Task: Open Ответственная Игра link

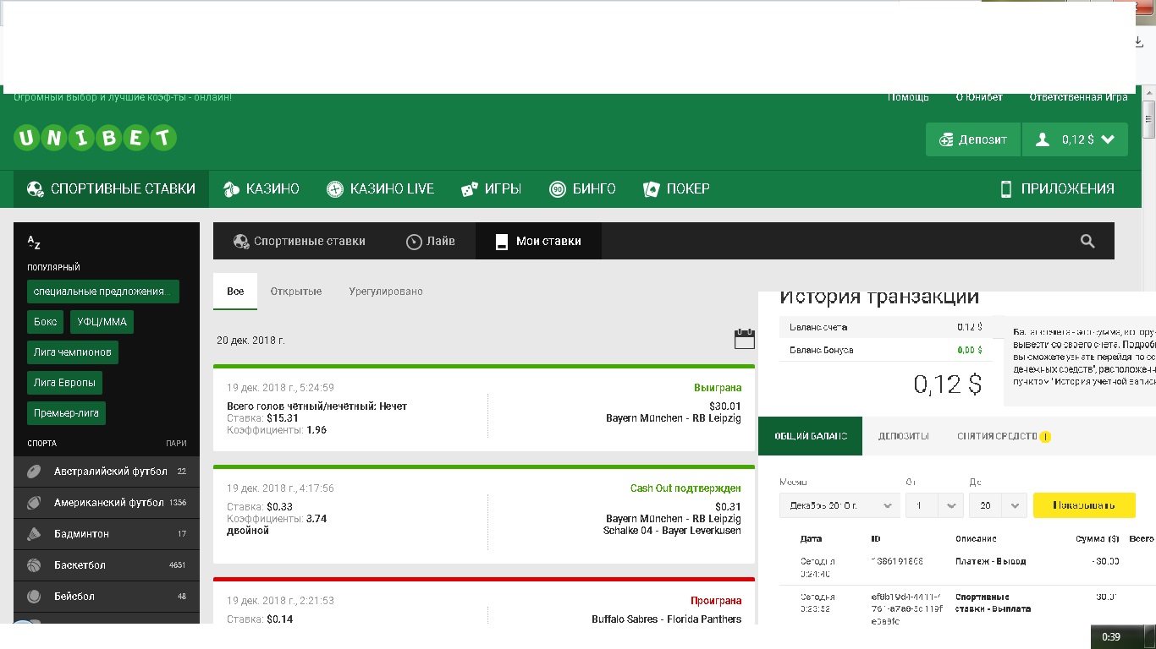Action: (x=1078, y=97)
